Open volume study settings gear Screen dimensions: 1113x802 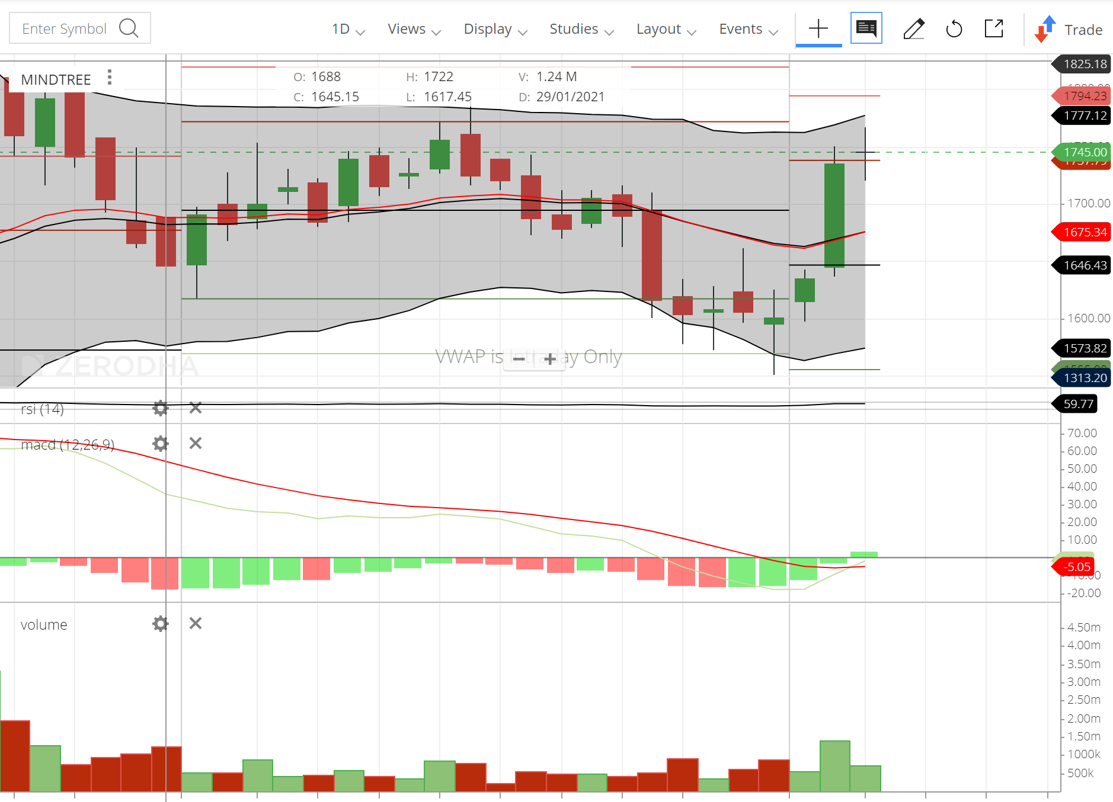(x=161, y=624)
